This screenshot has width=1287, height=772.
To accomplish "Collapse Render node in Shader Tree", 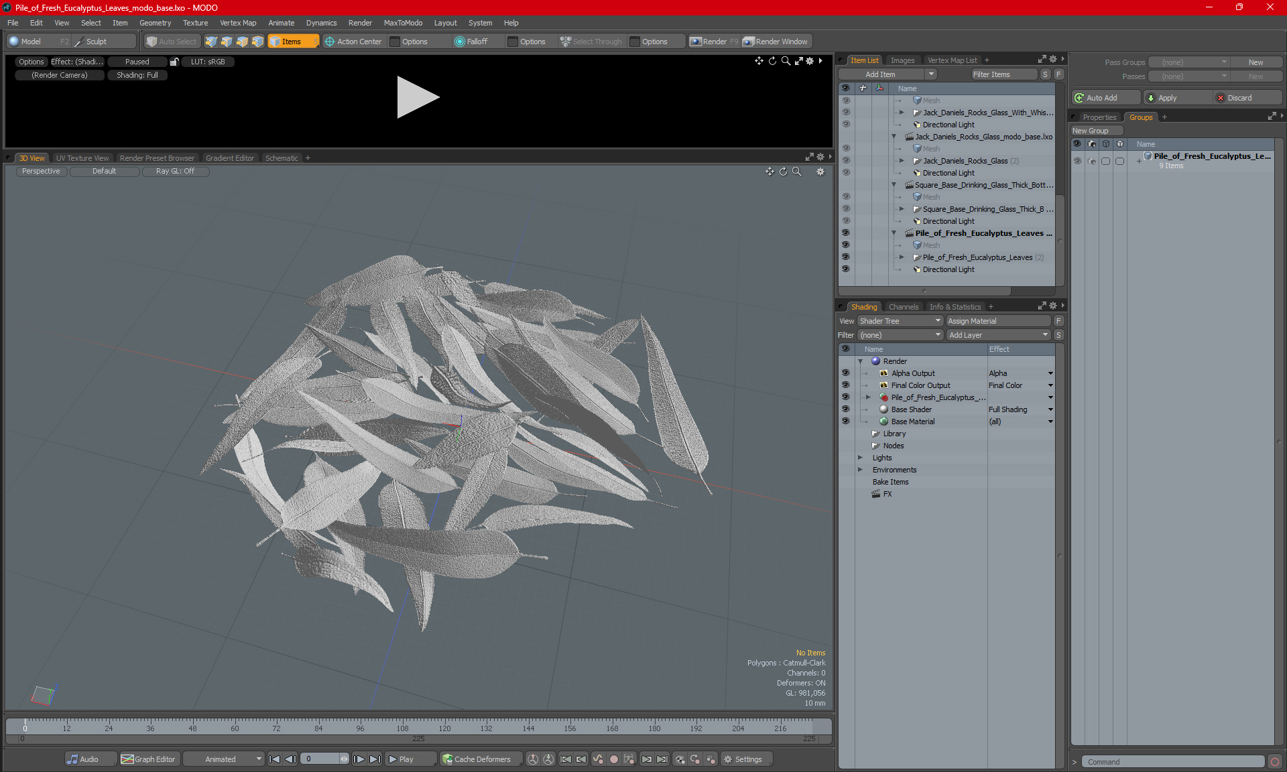I will [x=861, y=361].
